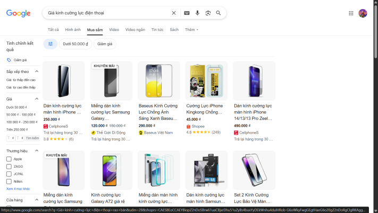Click the Thế Giới Di Động store icon
Image resolution: width=378 pixels, height=213 pixels.
pyautogui.click(x=93, y=133)
